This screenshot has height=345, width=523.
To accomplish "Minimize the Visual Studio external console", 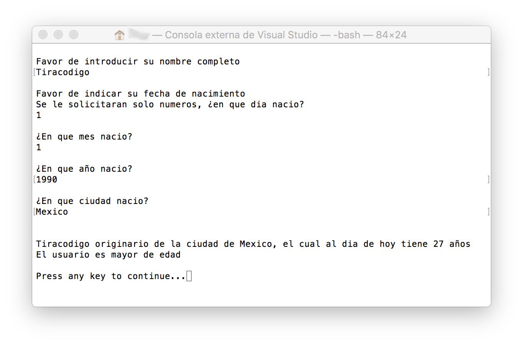I will [x=58, y=35].
